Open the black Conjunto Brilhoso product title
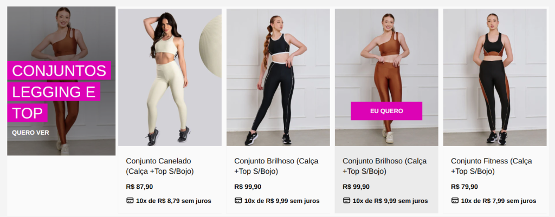The image size is (555, 217). point(276,167)
